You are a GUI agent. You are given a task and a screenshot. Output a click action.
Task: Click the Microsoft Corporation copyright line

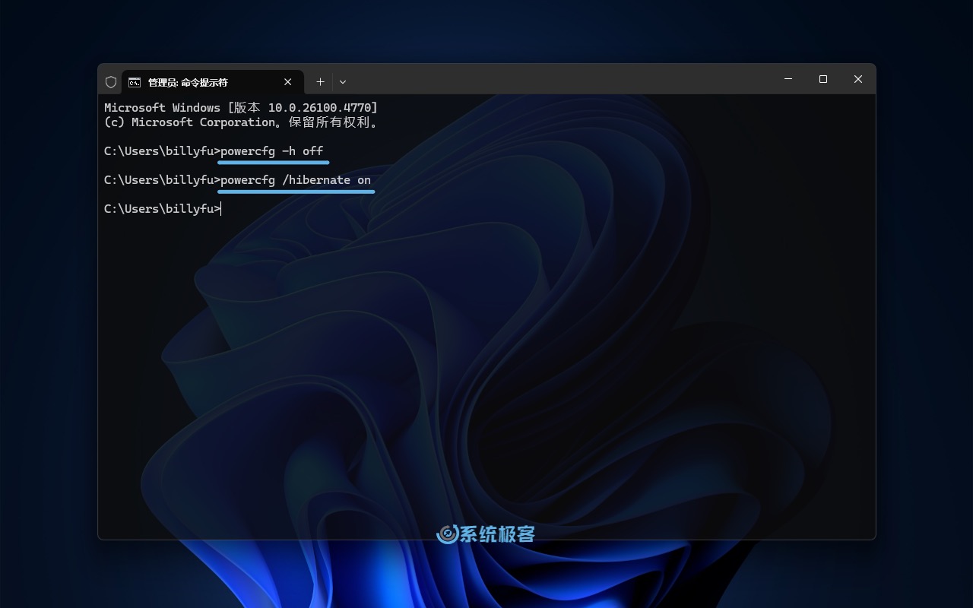pos(241,122)
